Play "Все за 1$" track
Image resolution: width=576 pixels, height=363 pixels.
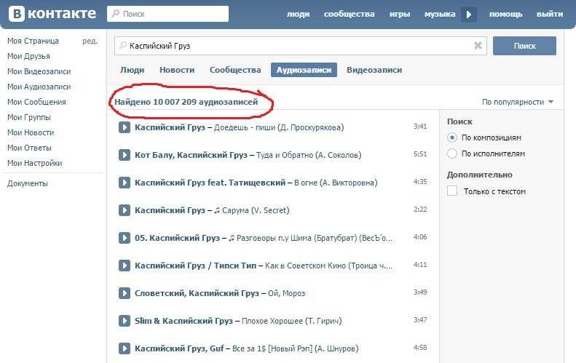(125, 348)
